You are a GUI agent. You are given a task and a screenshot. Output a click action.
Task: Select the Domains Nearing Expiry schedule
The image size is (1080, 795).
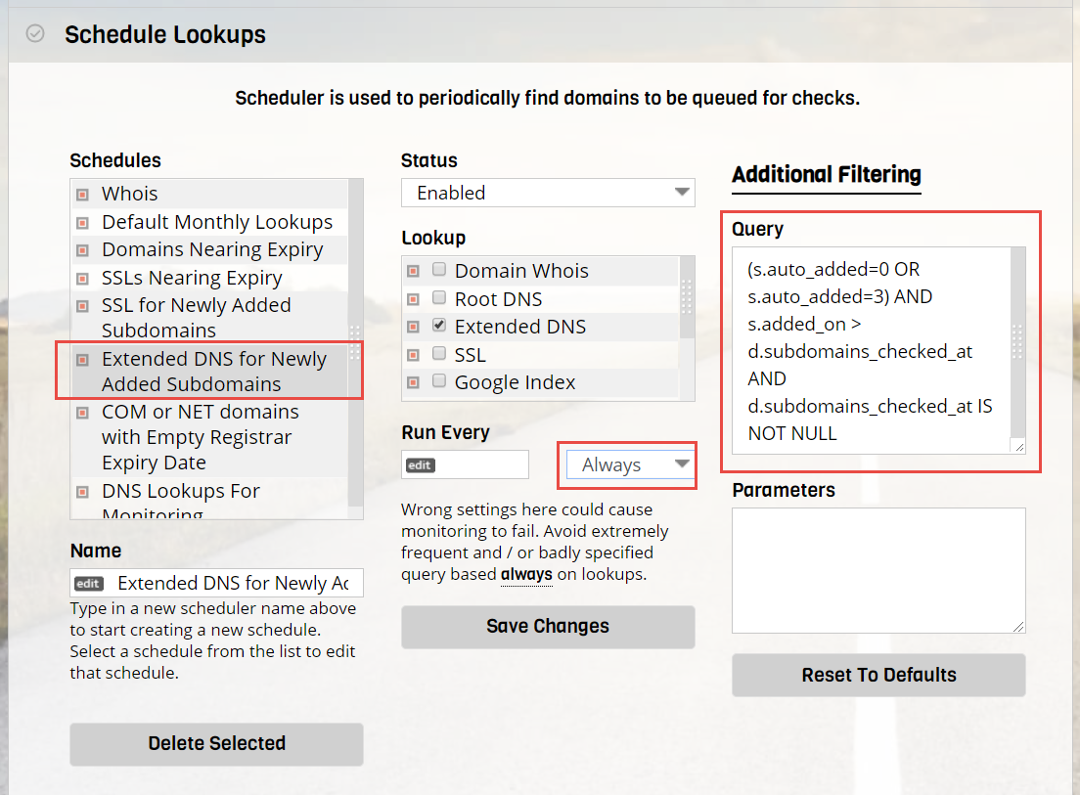click(x=209, y=250)
